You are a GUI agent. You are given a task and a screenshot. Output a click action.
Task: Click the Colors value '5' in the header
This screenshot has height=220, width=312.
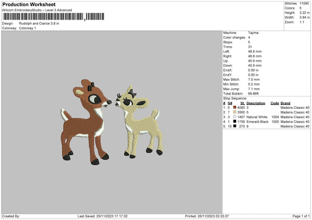301,8
